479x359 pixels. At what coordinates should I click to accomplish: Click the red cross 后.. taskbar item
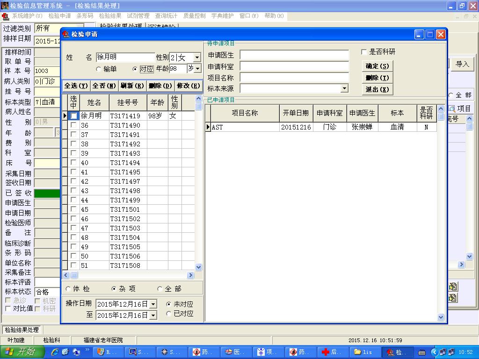pos(333,352)
